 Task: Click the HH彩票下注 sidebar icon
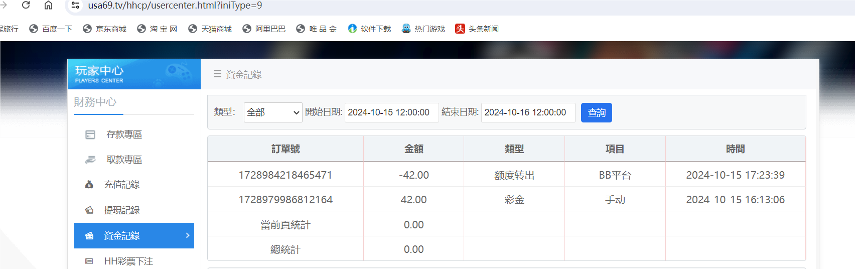(89, 261)
